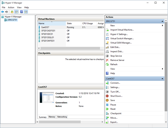Click the orange Save icon
Screen dimensions: 168x128
(x=107, y=100)
